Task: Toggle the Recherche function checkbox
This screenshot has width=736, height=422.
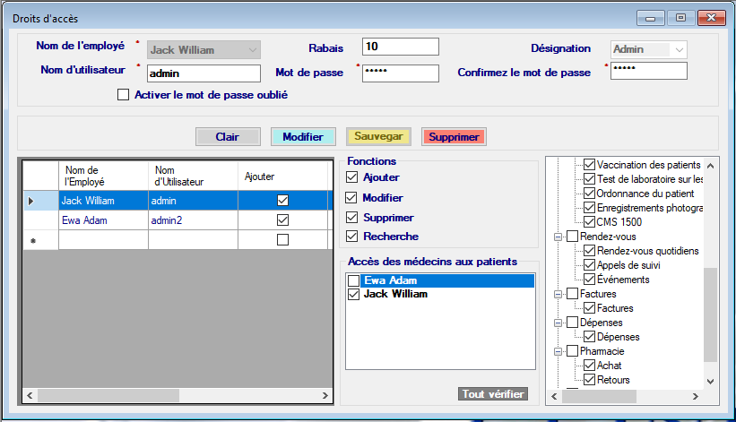Action: click(351, 237)
